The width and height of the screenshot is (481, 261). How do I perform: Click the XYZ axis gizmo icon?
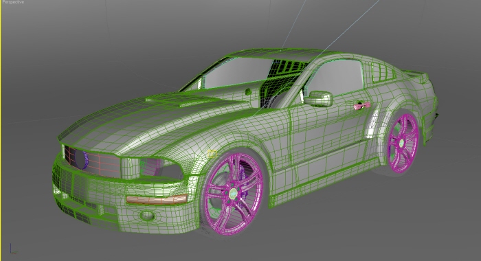coord(12,249)
